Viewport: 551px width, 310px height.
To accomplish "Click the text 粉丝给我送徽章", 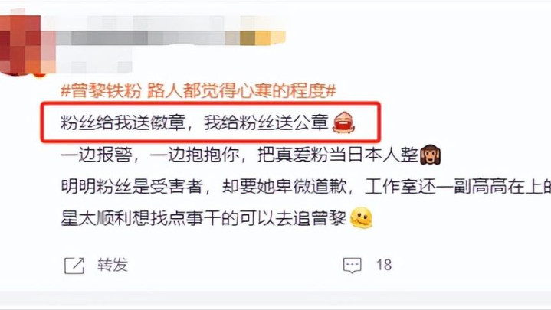I will tap(123, 123).
